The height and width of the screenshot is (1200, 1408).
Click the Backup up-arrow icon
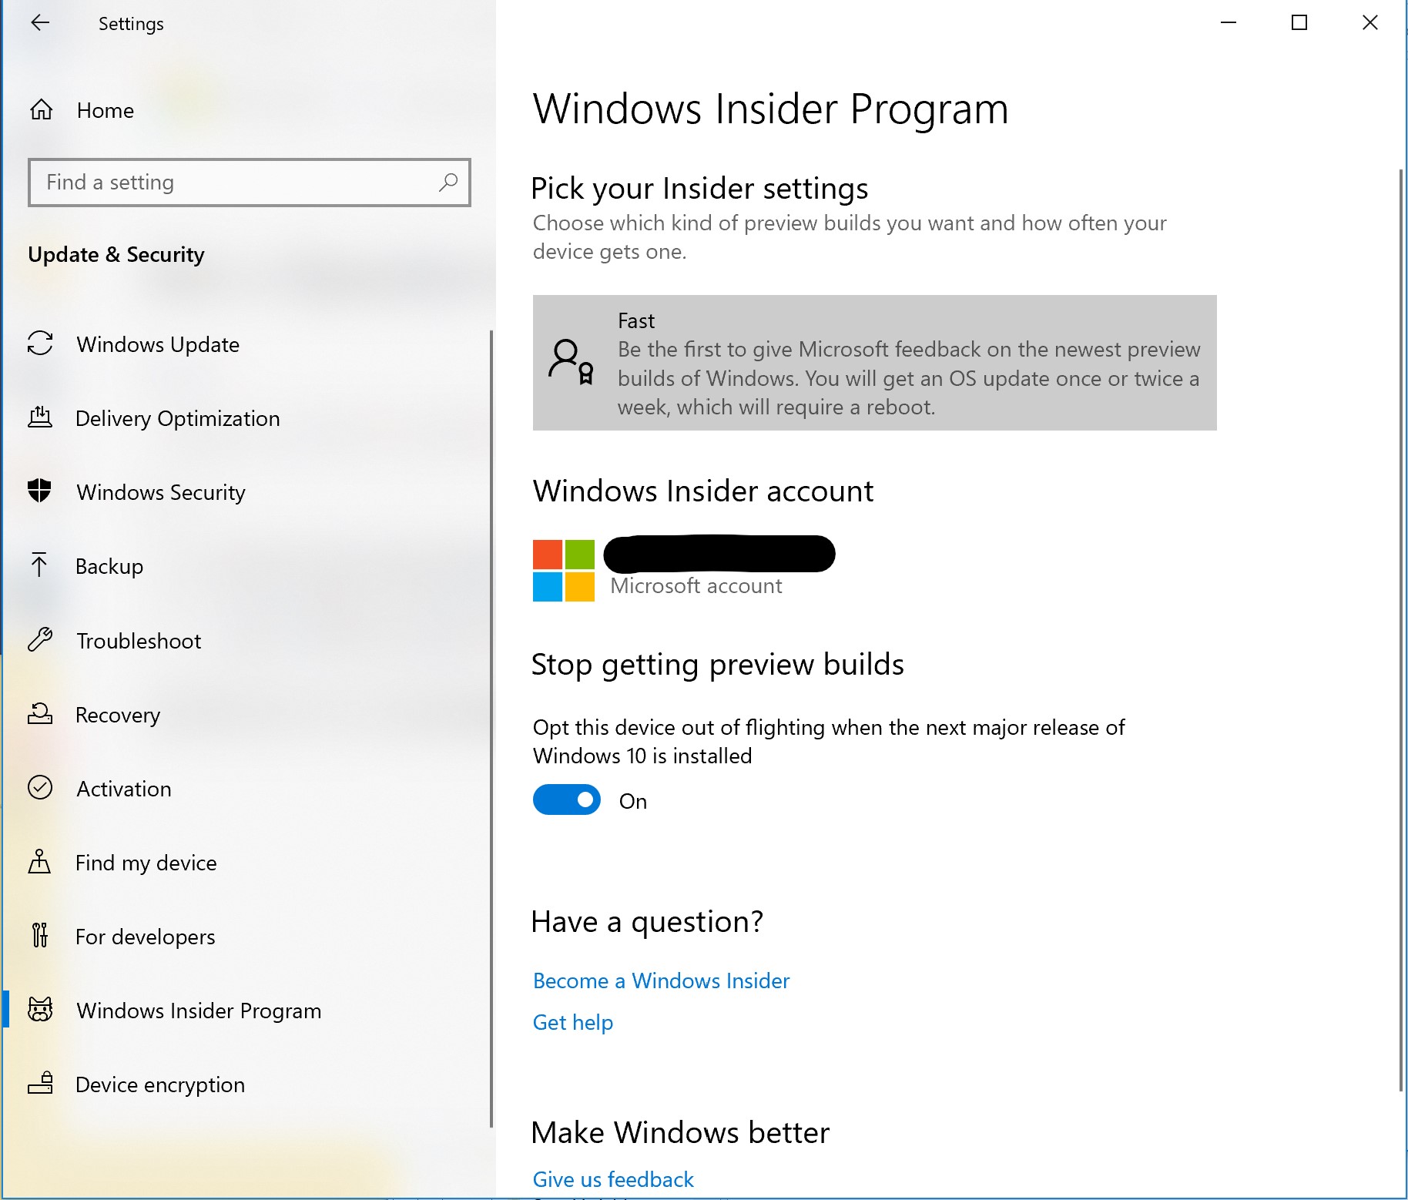click(39, 565)
